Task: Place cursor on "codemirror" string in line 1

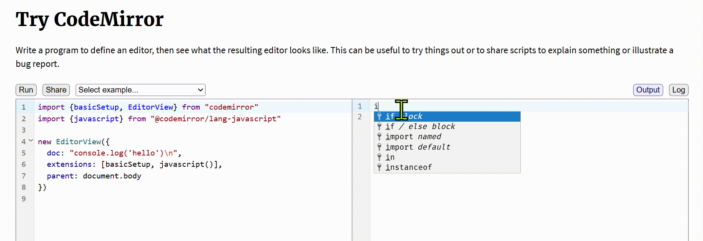Action: (x=231, y=107)
